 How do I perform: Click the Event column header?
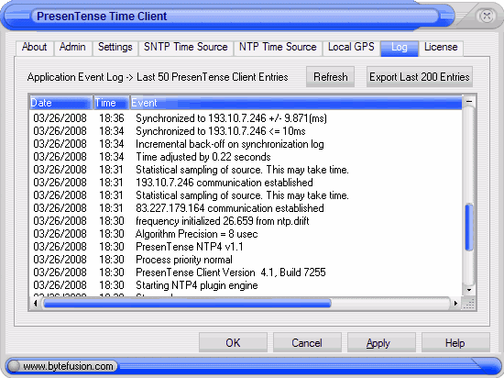296,103
